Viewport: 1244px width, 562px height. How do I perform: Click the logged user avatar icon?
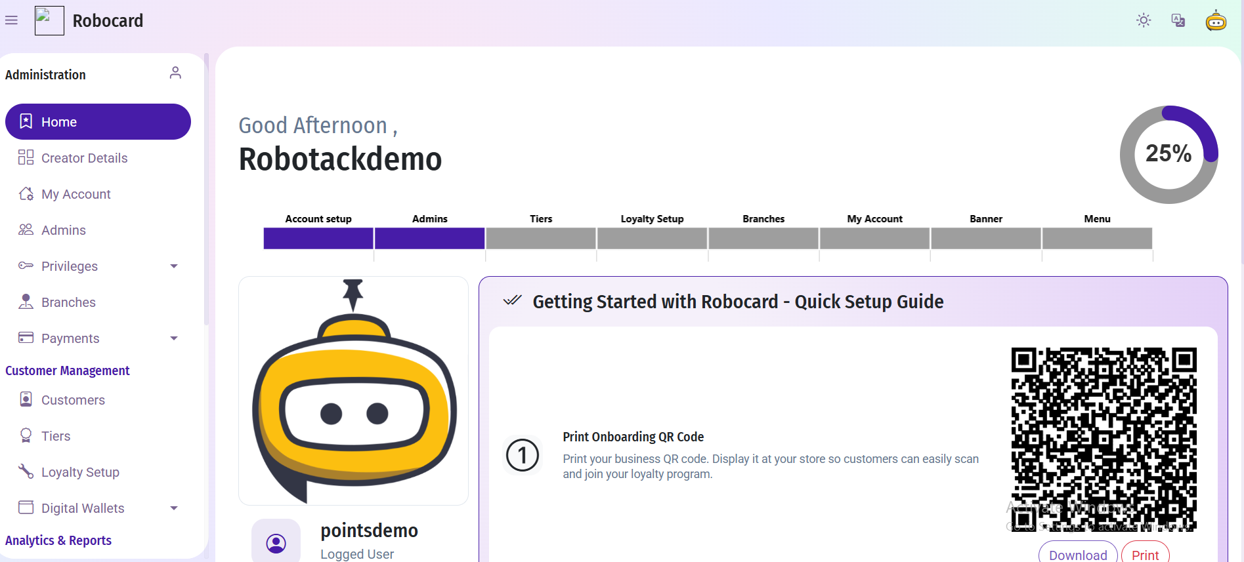(x=276, y=543)
